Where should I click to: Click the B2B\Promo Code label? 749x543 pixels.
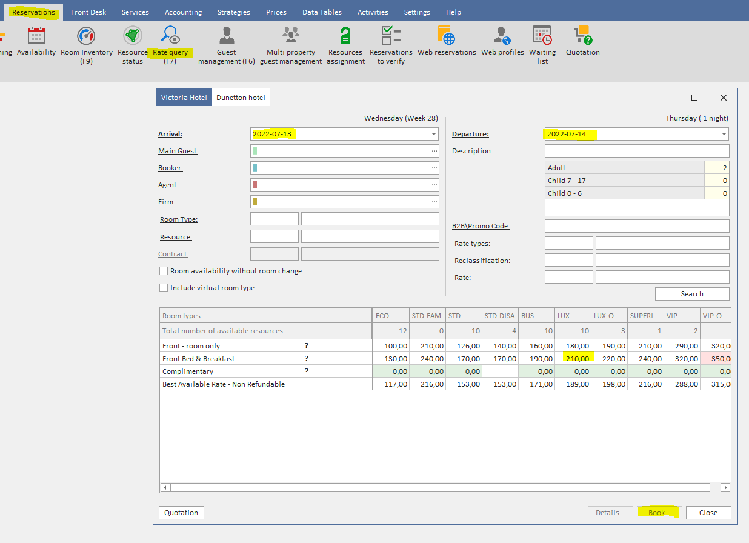point(481,226)
